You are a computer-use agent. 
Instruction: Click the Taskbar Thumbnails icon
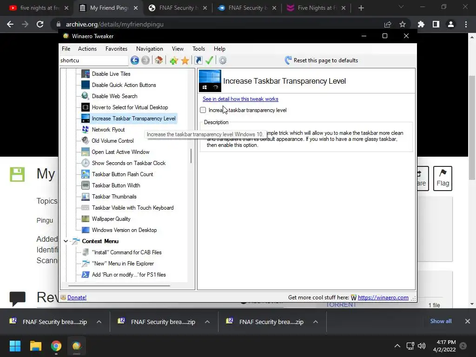pos(86,197)
